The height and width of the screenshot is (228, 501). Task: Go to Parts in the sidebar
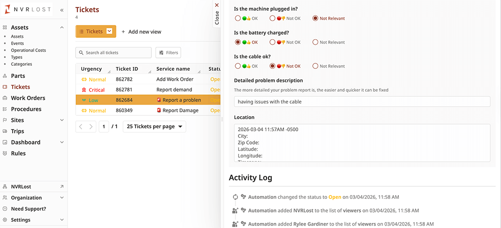(18, 76)
